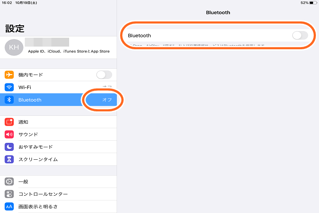Open the KH Apple ID profile row
The width and height of the screenshot is (319, 213).
tap(58, 47)
